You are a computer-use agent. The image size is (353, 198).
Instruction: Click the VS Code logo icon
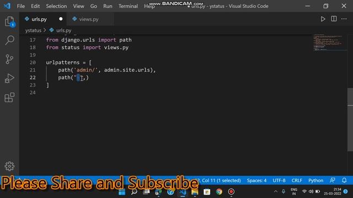[x=7, y=6]
